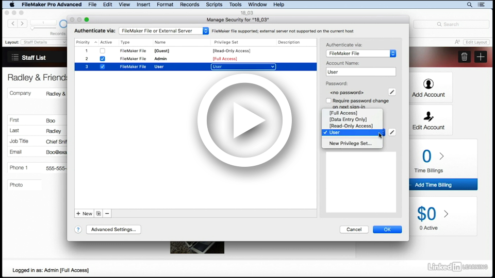Image resolution: width=495 pixels, height=278 pixels.
Task: Click the Name column header
Action: tap(160, 42)
